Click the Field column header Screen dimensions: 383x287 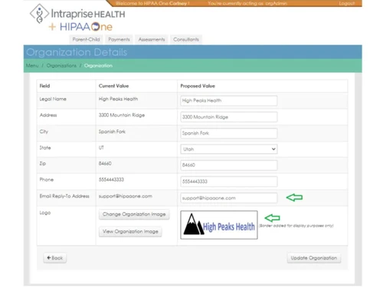coord(44,86)
